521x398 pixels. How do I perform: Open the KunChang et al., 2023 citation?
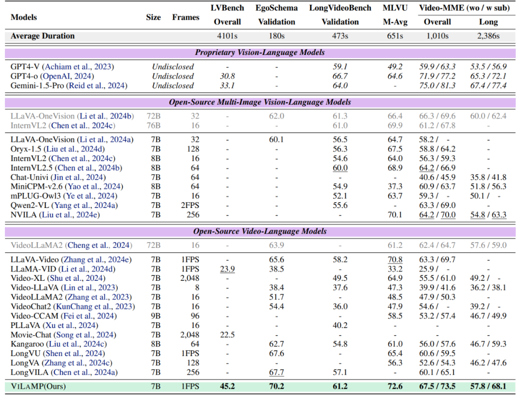click(x=96, y=306)
